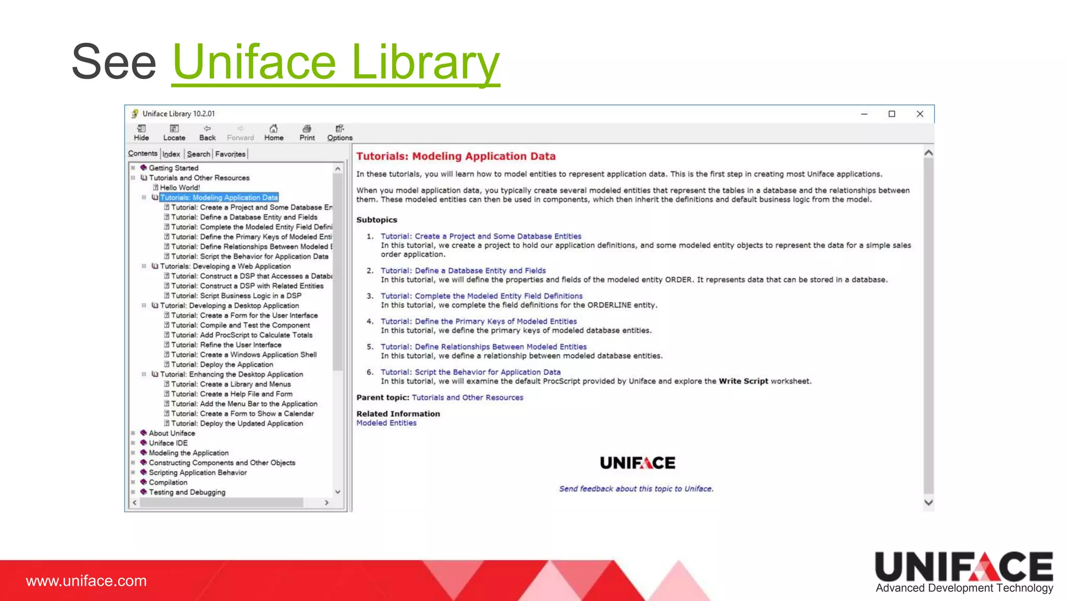The height and width of the screenshot is (601, 1068).
Task: Click page icon for Tutorial: Create a Library and Menus
Action: tap(166, 384)
